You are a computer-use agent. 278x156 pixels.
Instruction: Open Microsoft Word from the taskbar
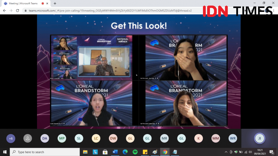pyautogui.click(x=115, y=152)
